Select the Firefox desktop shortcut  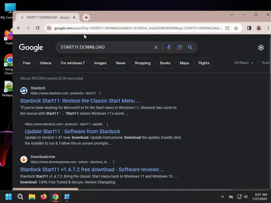coord(8,36)
